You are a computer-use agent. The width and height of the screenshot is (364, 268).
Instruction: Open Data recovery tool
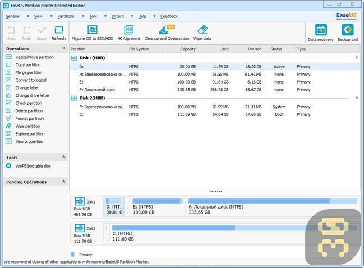(321, 31)
